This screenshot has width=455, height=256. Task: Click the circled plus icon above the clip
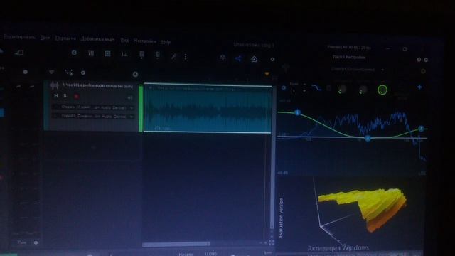tap(135, 74)
